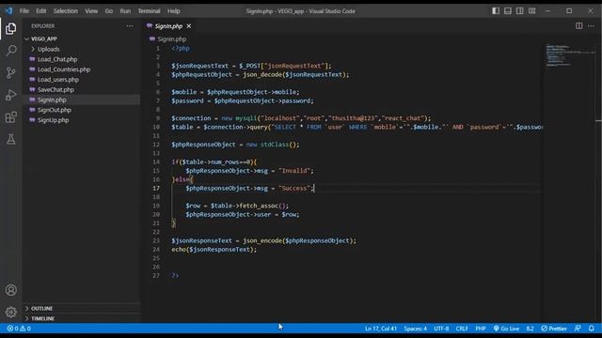Open the Selection menu
The width and height of the screenshot is (602, 338).
point(65,11)
